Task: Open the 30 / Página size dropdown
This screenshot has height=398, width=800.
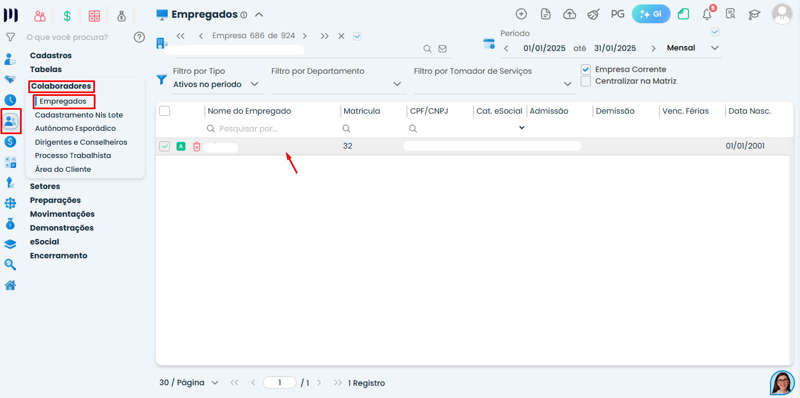Action: [189, 383]
